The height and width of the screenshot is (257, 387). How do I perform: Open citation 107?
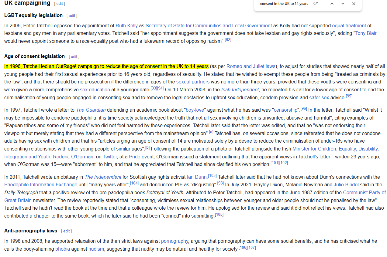(252, 248)
